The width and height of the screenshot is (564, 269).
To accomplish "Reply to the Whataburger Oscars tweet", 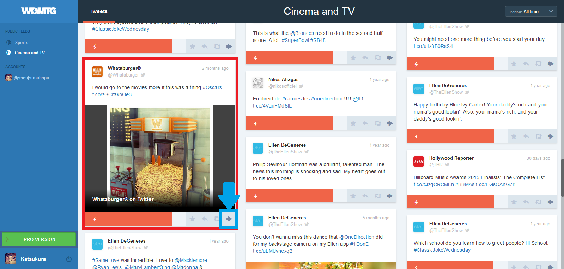I will point(205,219).
